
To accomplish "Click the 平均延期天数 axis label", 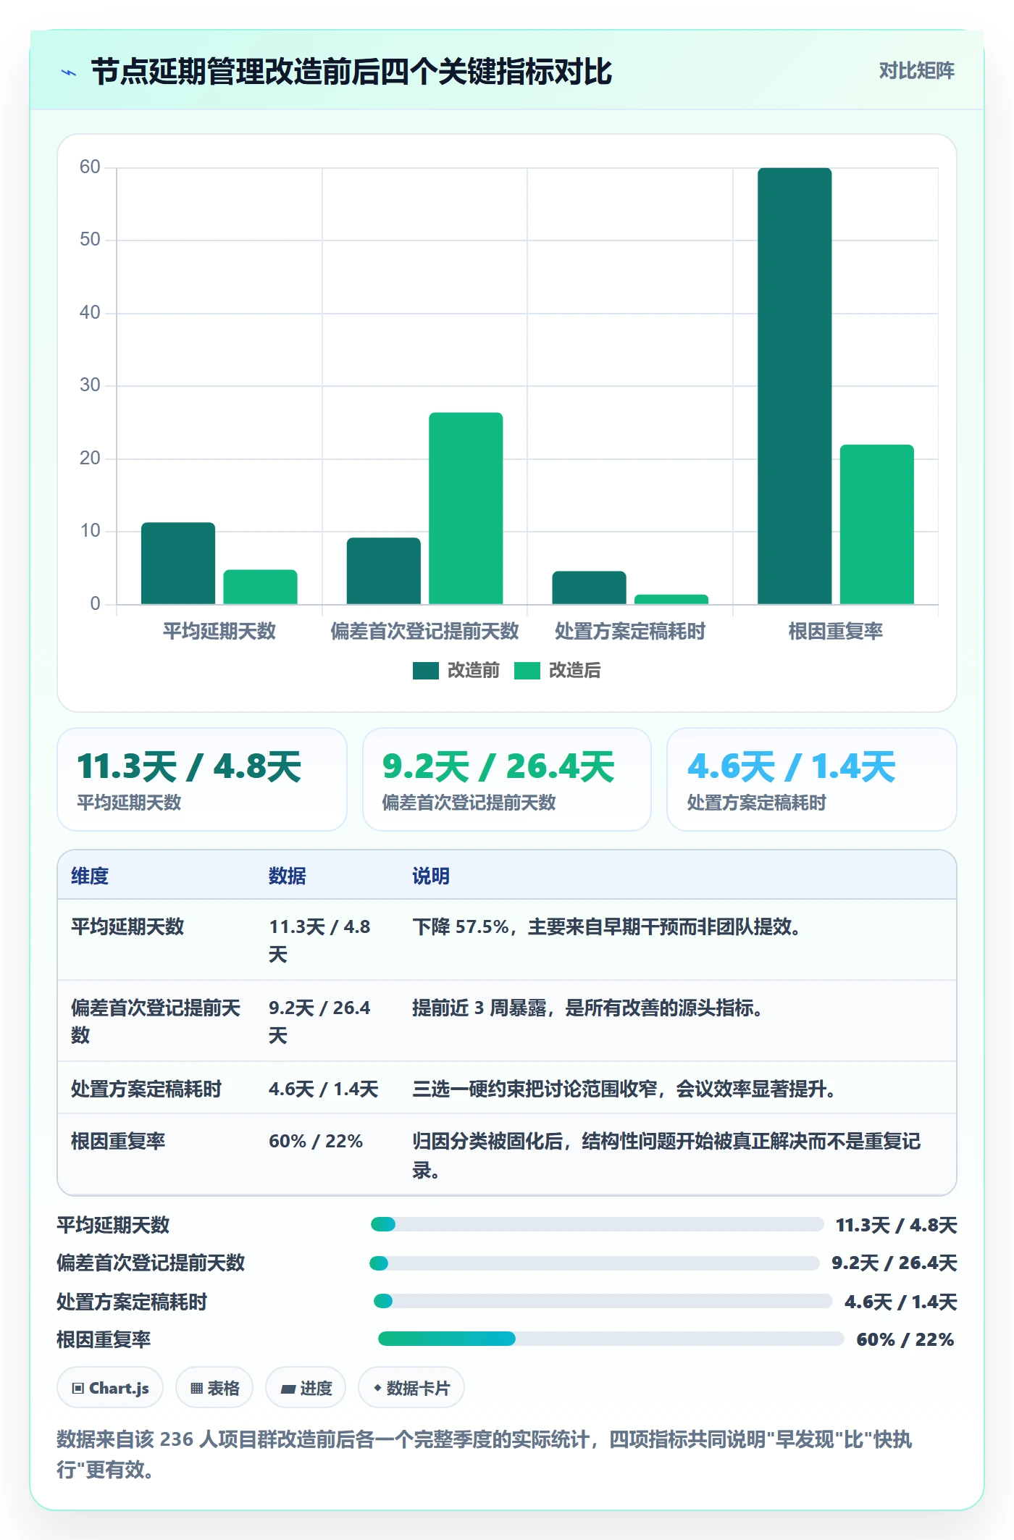I will (219, 632).
